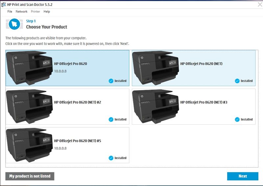
Task: Click the HP Print and Scan Doctor title icon
Action: 3,5
